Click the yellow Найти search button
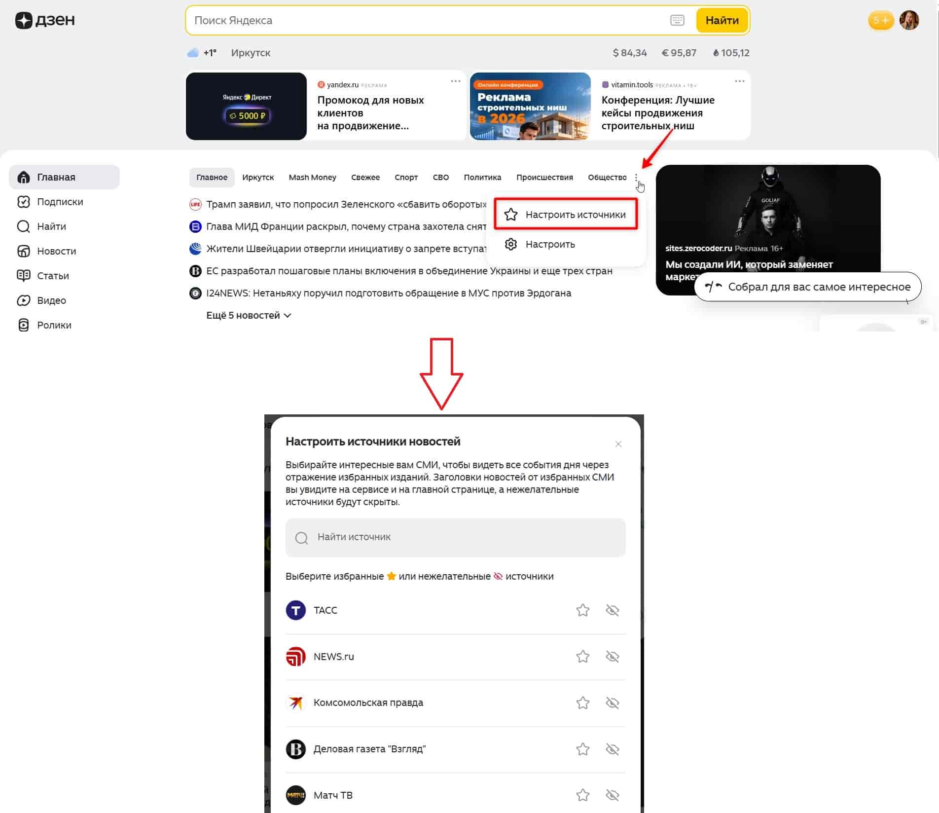This screenshot has height=813, width=939. click(x=722, y=20)
